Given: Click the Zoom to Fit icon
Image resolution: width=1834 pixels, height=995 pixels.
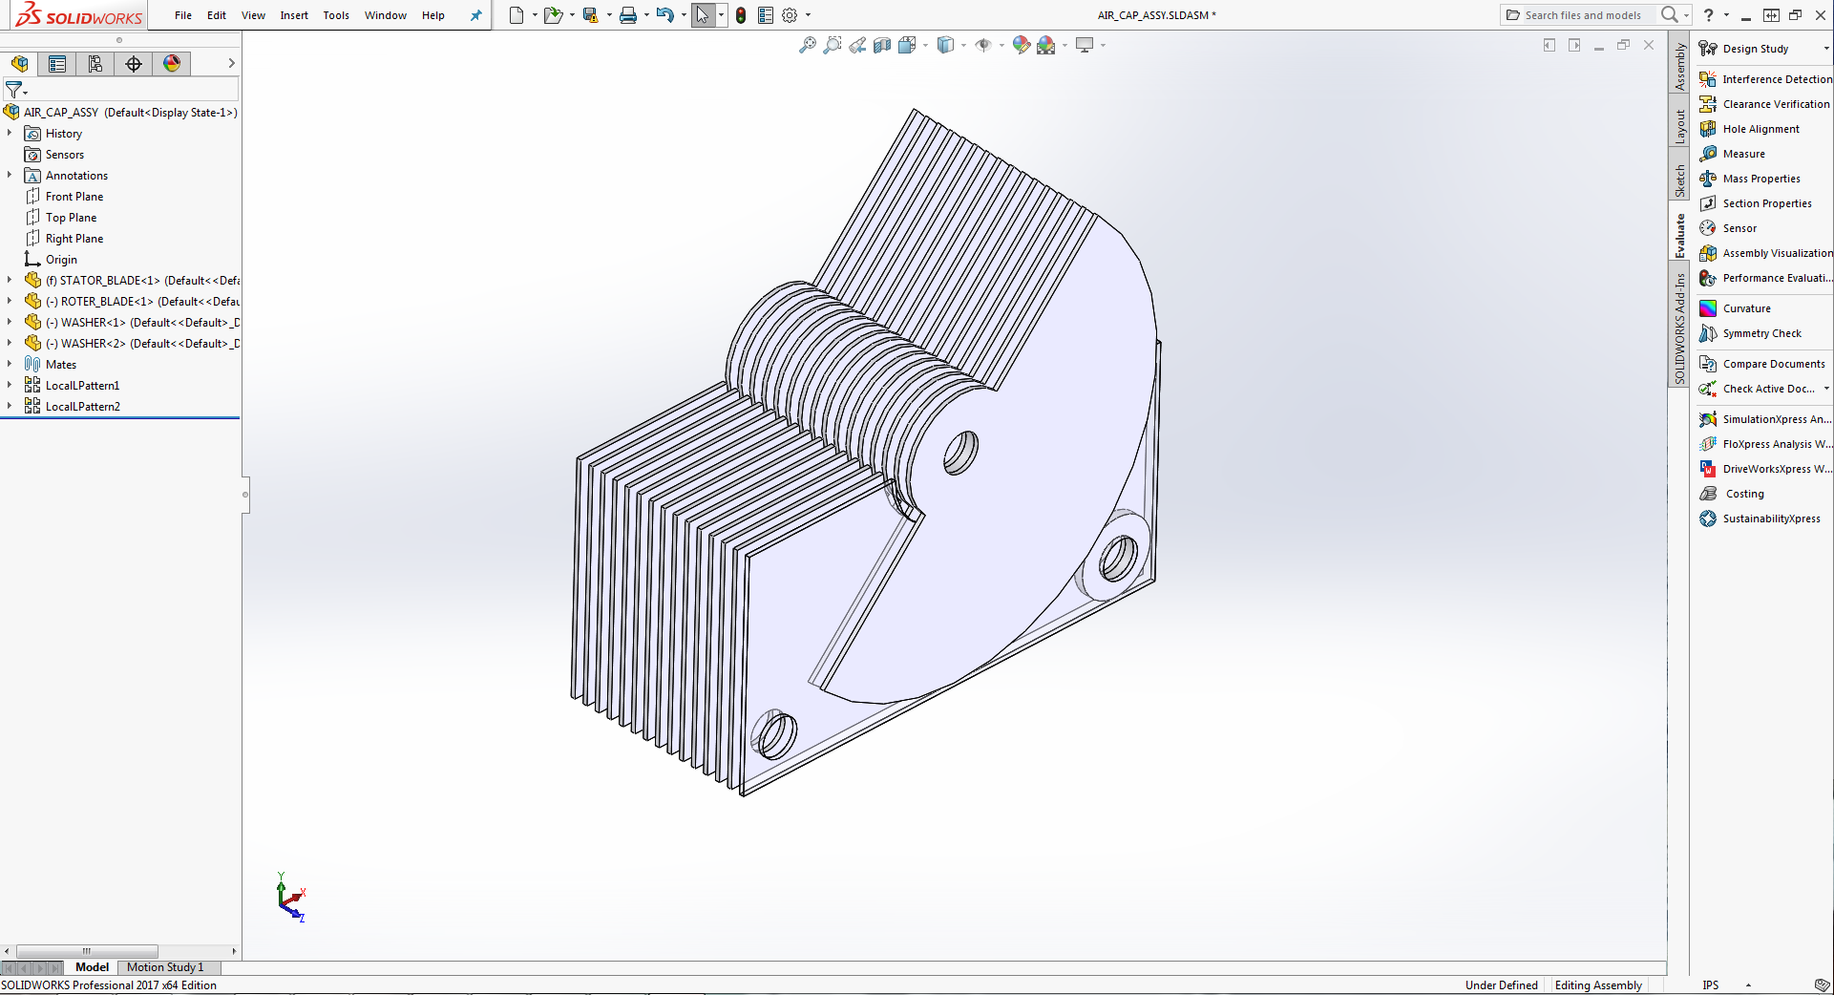Looking at the screenshot, I should pyautogui.click(x=807, y=45).
